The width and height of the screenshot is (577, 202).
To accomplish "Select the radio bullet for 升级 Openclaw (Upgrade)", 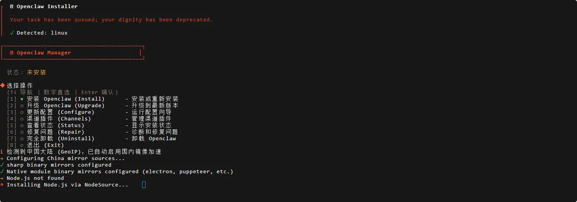I will (x=22, y=106).
